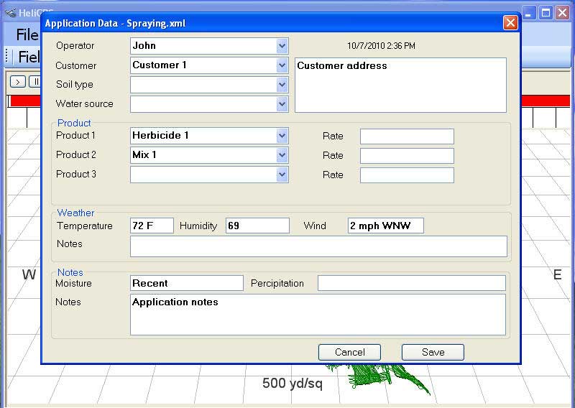Open the Product 1 dropdown arrow

(282, 136)
